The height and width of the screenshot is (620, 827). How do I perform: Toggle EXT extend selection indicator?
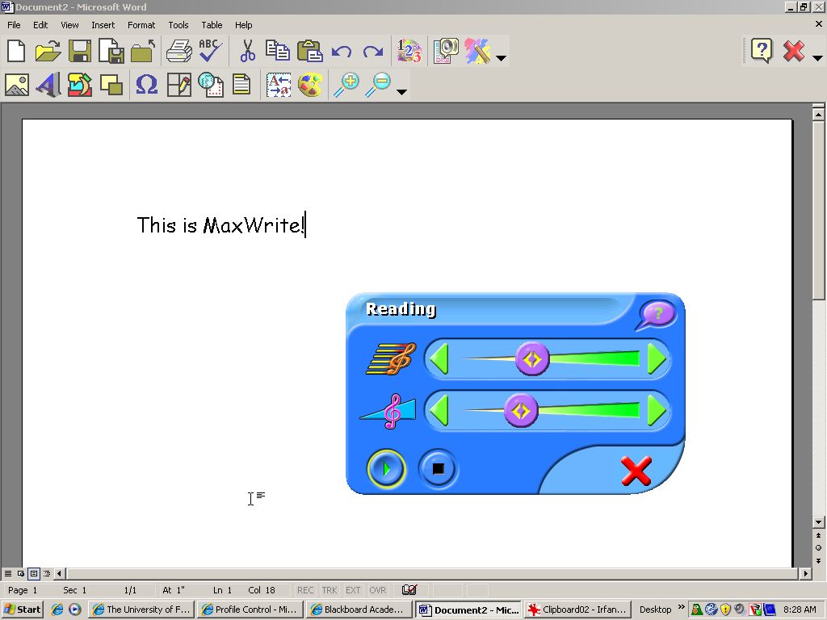[353, 590]
